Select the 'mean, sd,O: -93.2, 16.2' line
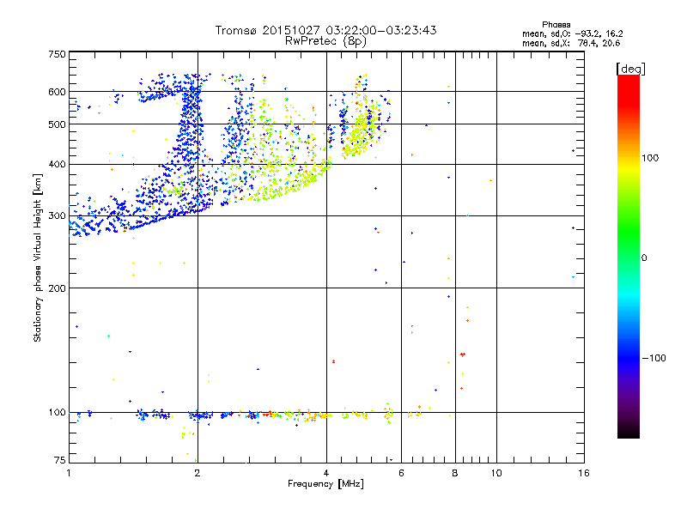The image size is (687, 515). click(x=572, y=33)
